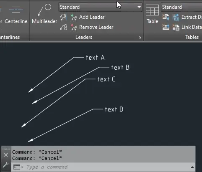Screen dimensions: 202x172
Task: Open the table style Standard dropdown
Action: 181,7
